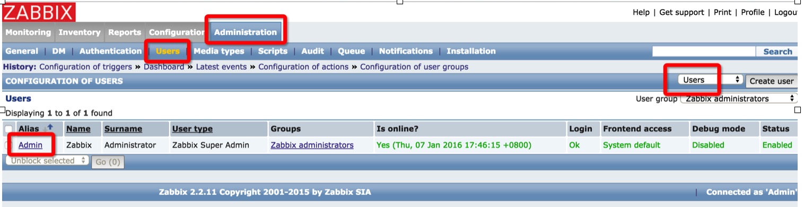Click the Go (0) button
The height and width of the screenshot is (207, 804).
(108, 162)
